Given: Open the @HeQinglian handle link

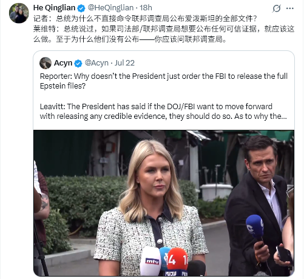Looking at the screenshot, I should pyautogui.click(x=110, y=8).
